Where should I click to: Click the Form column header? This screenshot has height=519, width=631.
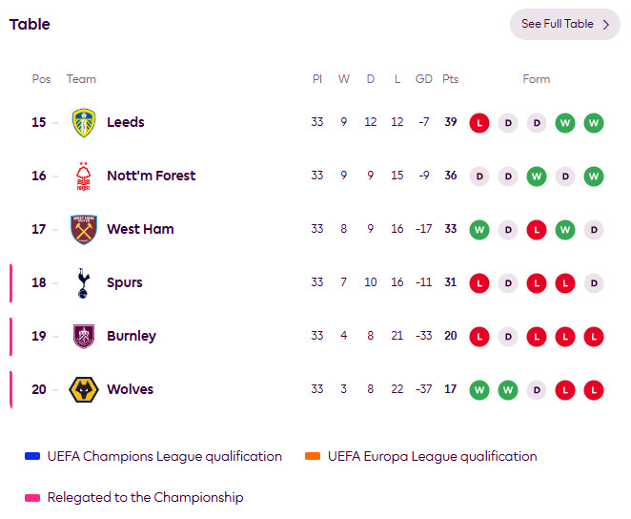tap(537, 79)
